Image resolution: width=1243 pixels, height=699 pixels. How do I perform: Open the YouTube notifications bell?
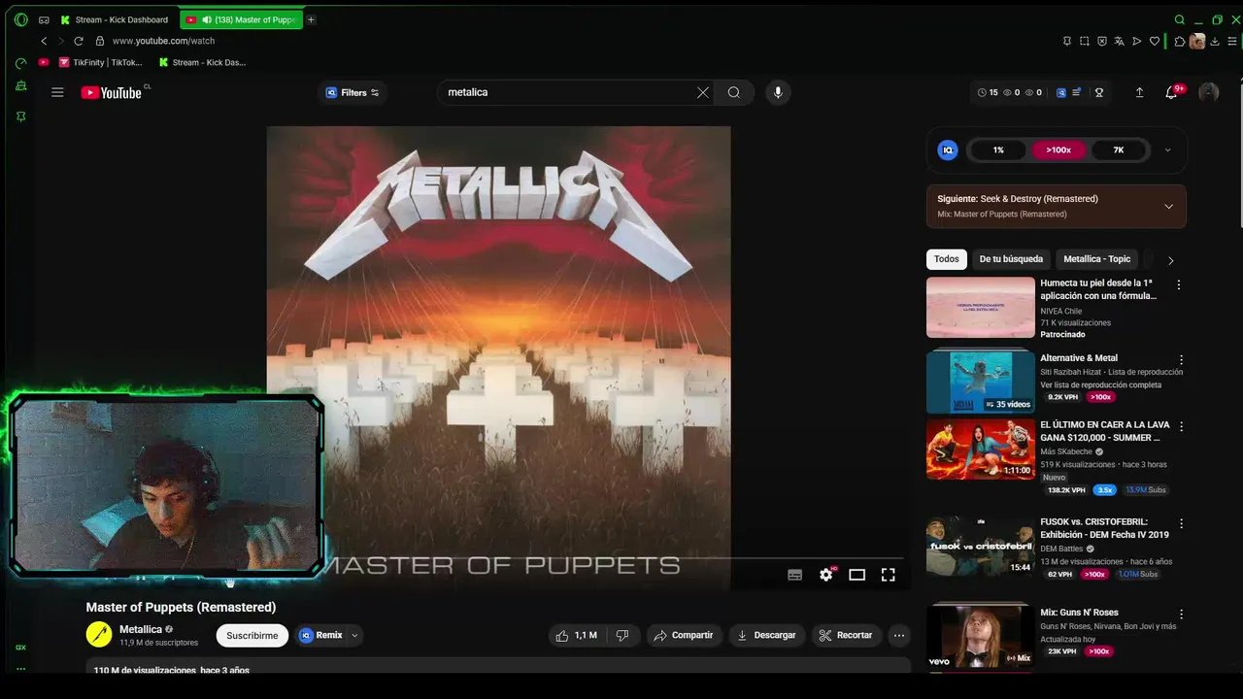click(x=1171, y=92)
